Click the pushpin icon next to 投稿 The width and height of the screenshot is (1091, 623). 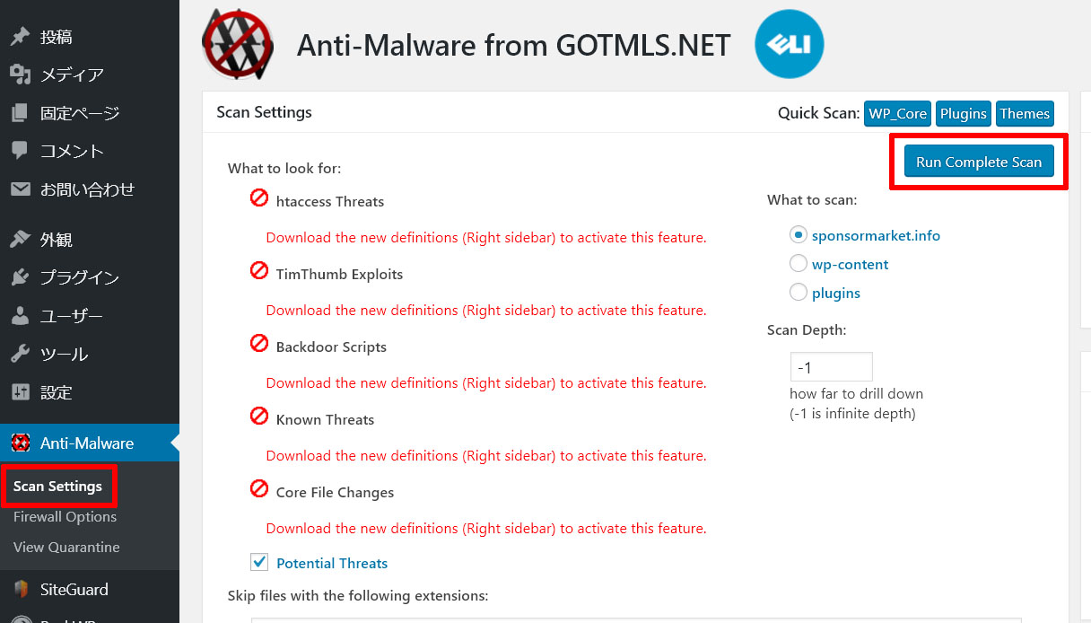20,37
